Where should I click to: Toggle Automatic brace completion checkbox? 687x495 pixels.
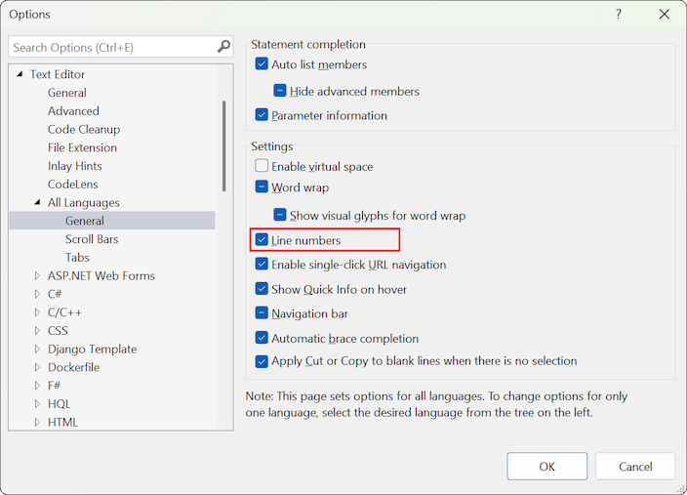pyautogui.click(x=262, y=338)
